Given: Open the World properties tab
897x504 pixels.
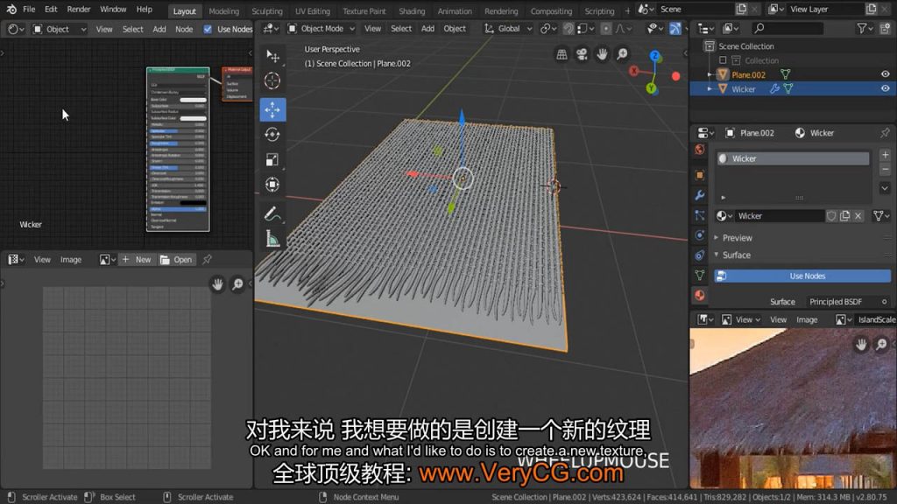Looking at the screenshot, I should (x=700, y=150).
